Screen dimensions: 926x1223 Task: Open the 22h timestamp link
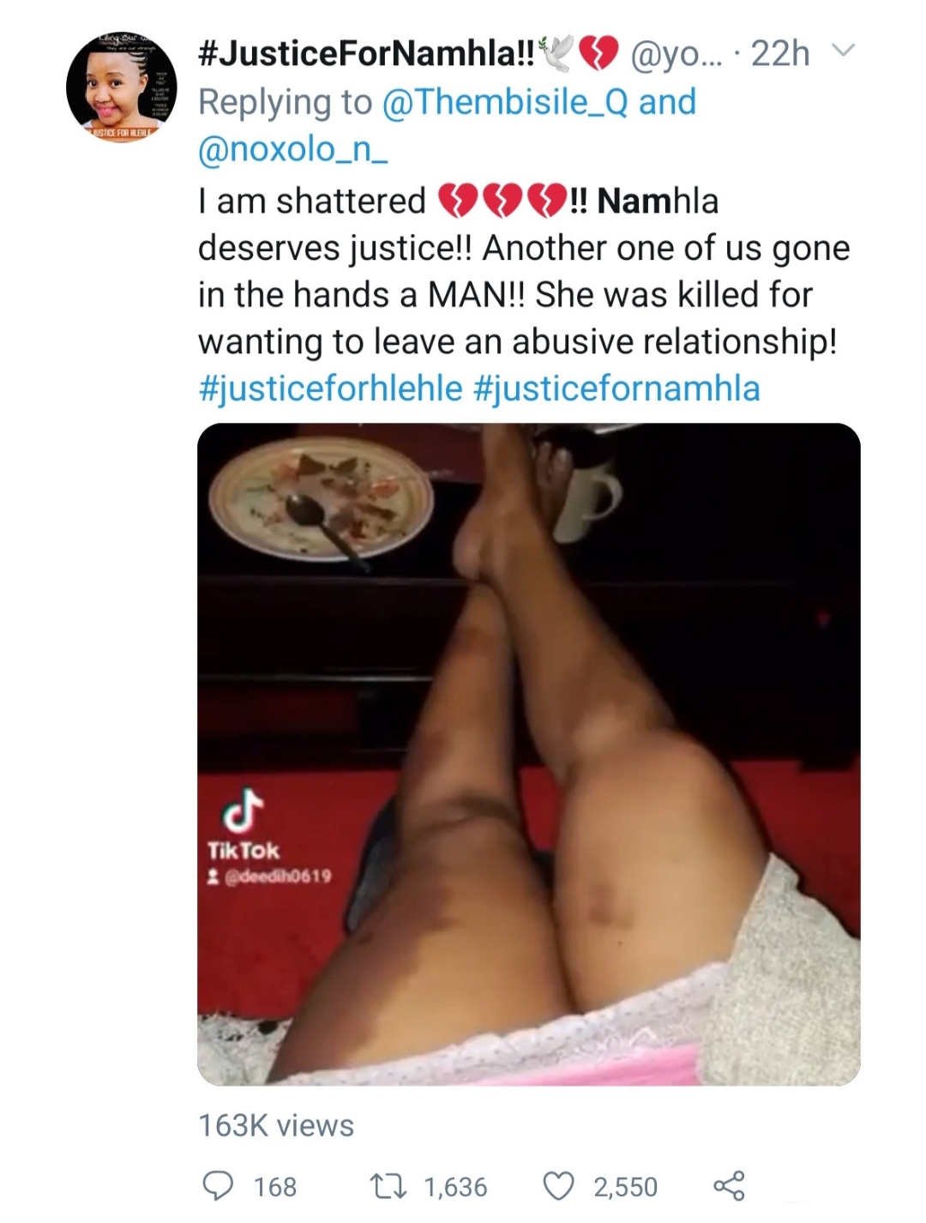(779, 53)
